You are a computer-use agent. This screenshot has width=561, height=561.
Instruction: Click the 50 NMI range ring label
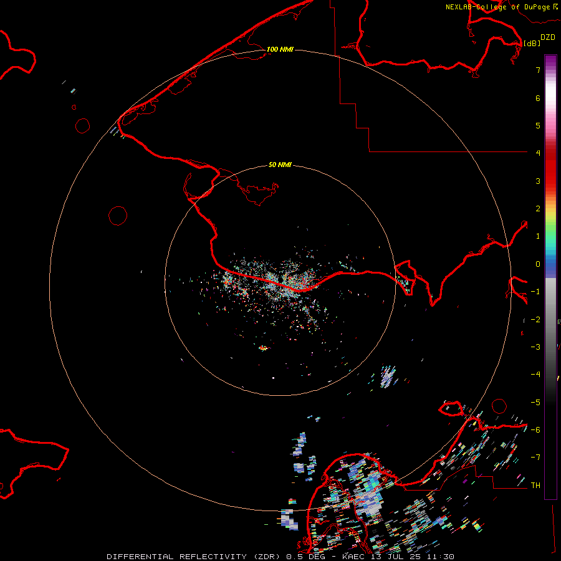coord(280,165)
